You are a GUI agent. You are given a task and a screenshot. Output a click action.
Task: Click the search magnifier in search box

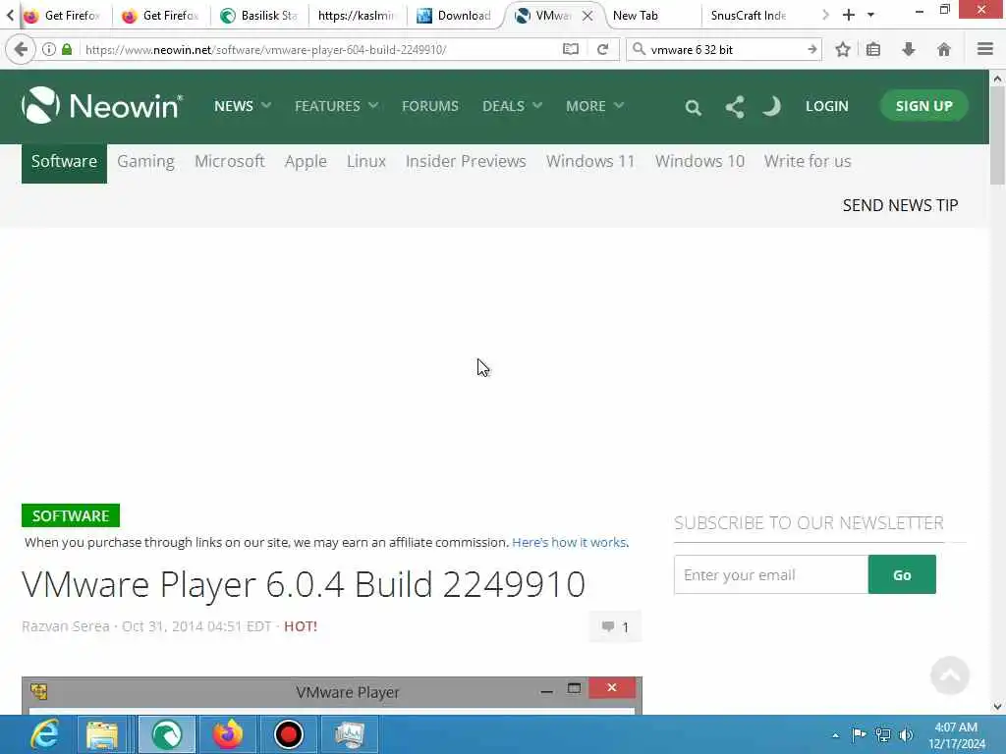click(639, 49)
